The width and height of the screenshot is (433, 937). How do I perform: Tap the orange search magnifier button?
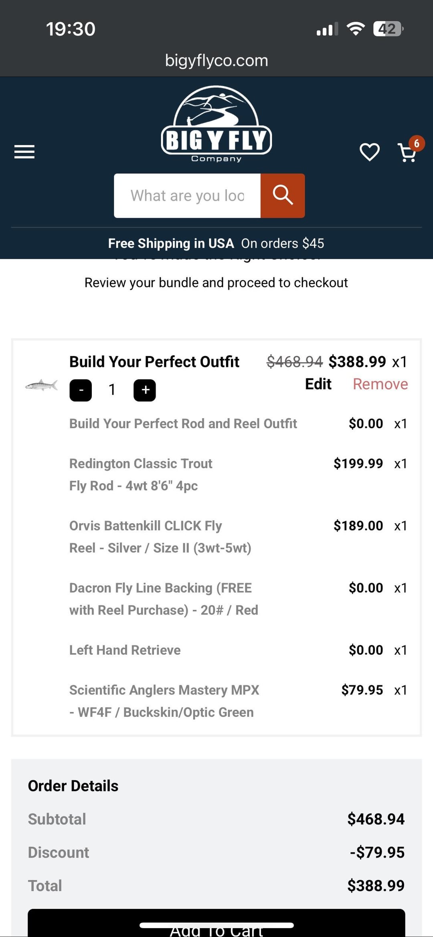tap(283, 196)
